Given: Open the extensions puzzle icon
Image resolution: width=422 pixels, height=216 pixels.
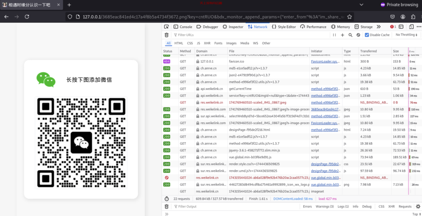Looking at the screenshot, I should pyautogui.click(x=413, y=17).
